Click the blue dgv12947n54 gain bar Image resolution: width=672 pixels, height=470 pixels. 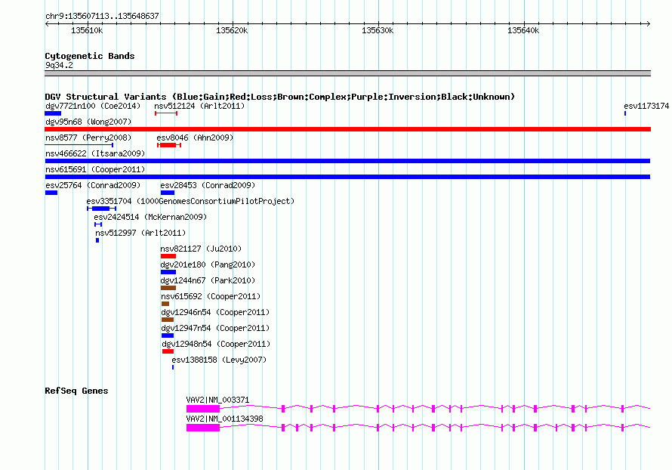coord(168,335)
